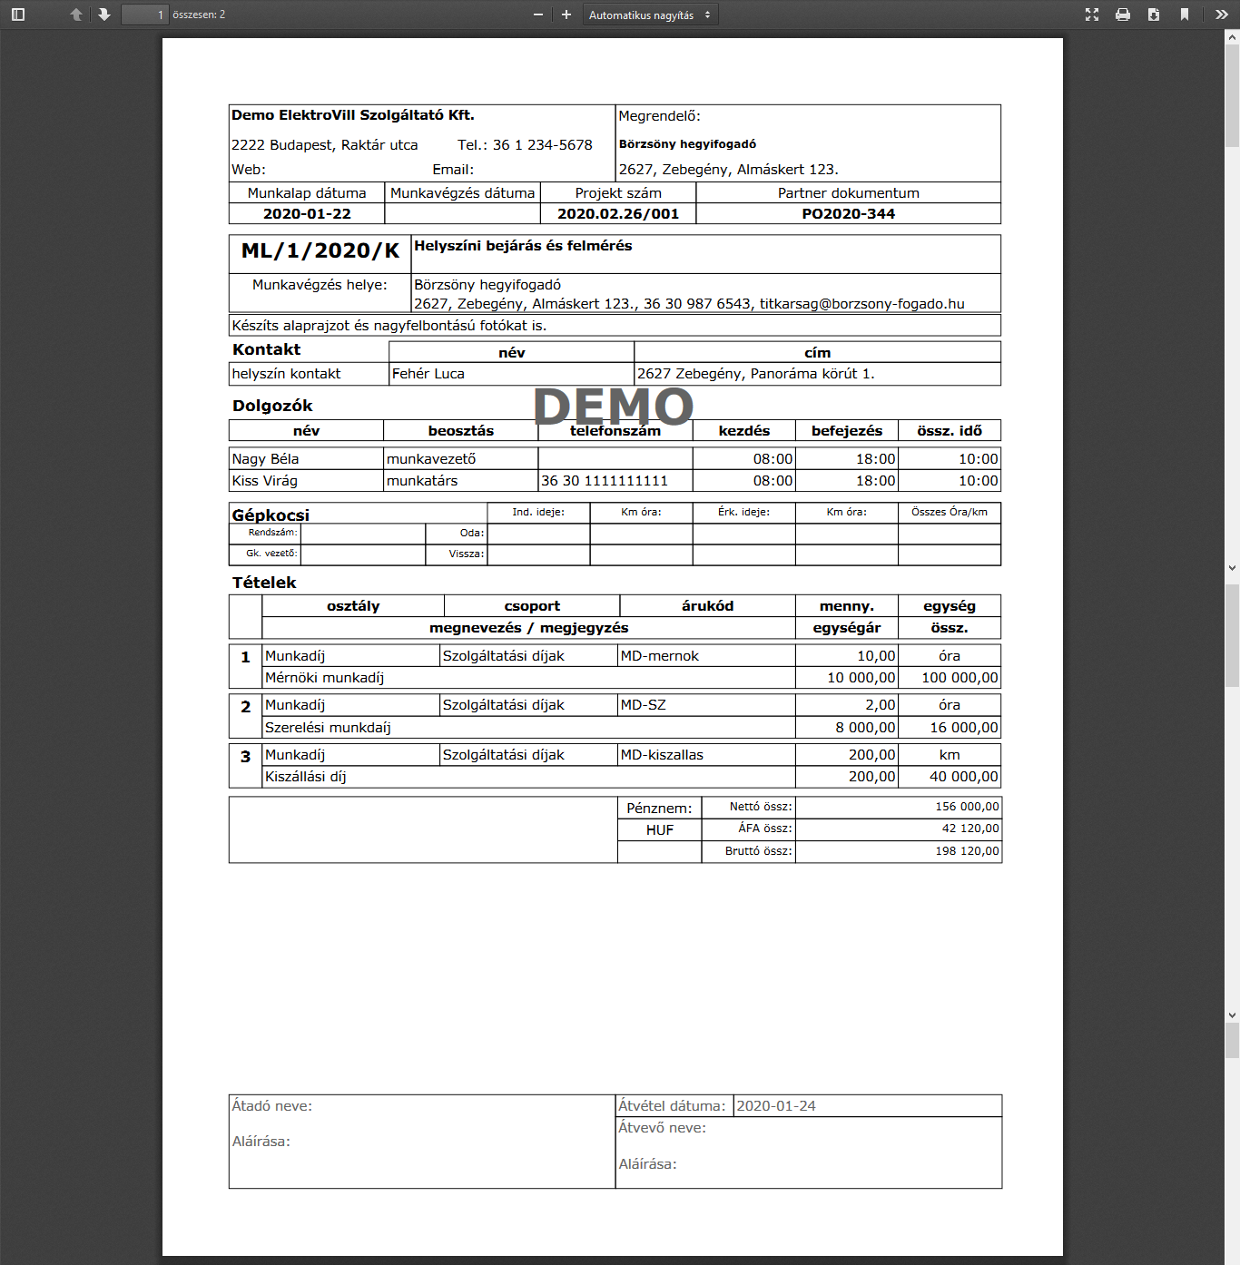Click the ML/1/2020/K work order number
1240x1265 pixels.
coord(320,251)
